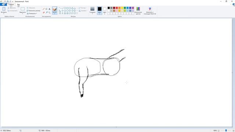Image resolution: width=235 pixels, height=132 pixels.
Task: Select the Text tool (A)
Action: [x=49, y=9]
